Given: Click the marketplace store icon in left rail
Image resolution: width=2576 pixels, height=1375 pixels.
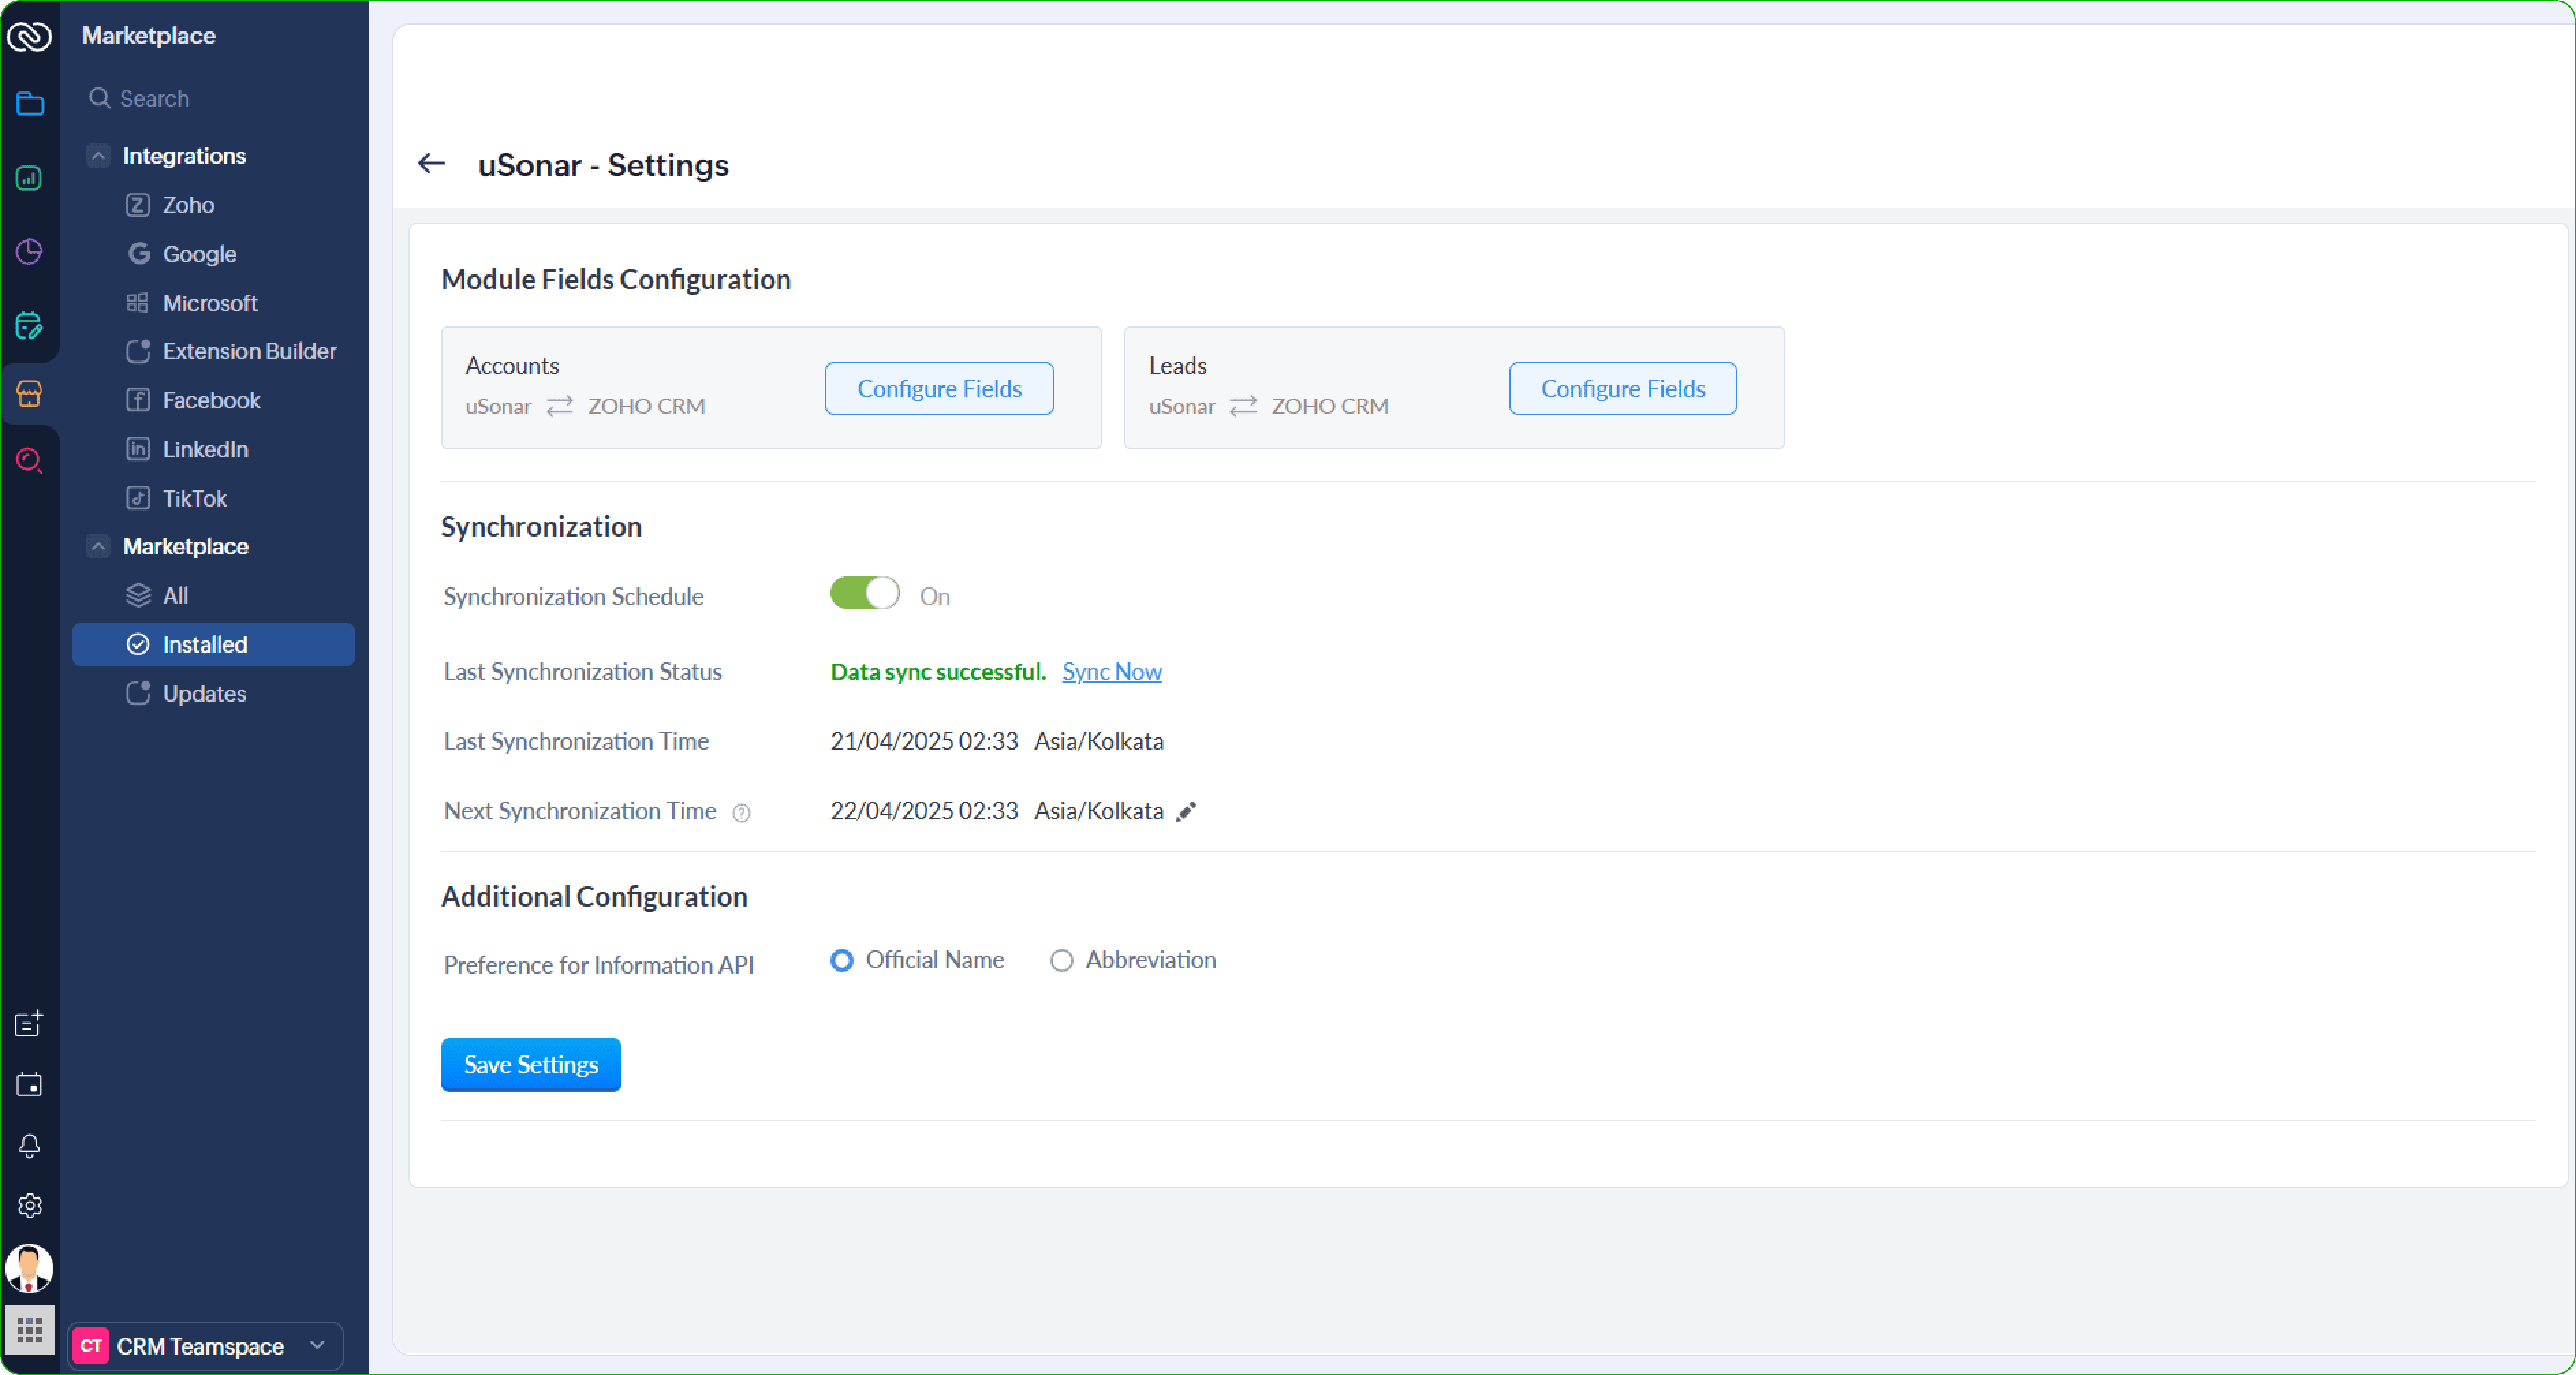Looking at the screenshot, I should (29, 393).
